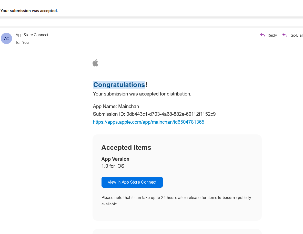Screen dimensions: 303x234
Task: Open the apps.apple.com mainchan link
Action: pyautogui.click(x=148, y=122)
